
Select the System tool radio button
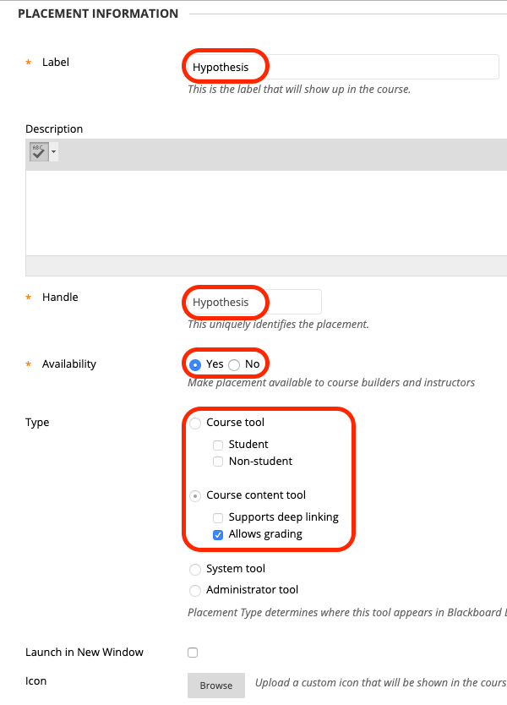(195, 570)
